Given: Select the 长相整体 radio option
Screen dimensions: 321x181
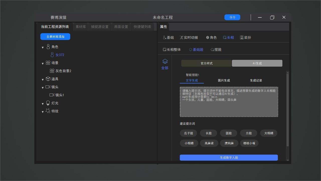Looking at the screenshot, I should tap(172, 50).
